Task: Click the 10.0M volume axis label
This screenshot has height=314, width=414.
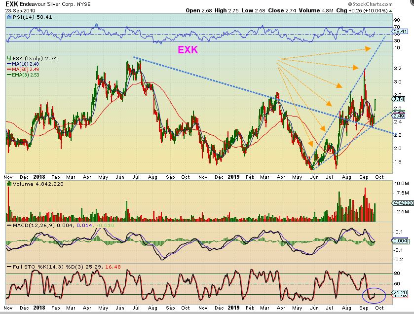Action: point(401,183)
